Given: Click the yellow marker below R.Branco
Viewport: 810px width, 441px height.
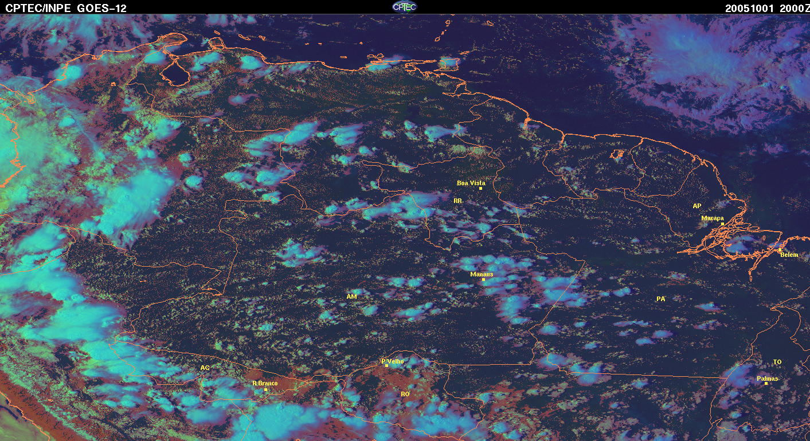Looking at the screenshot, I should point(265,390).
